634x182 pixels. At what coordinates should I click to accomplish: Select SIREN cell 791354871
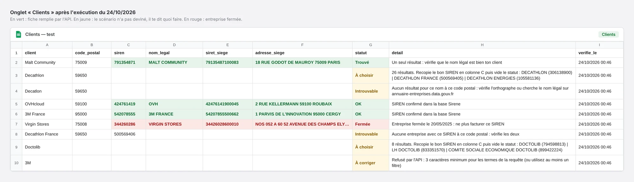(x=128, y=62)
